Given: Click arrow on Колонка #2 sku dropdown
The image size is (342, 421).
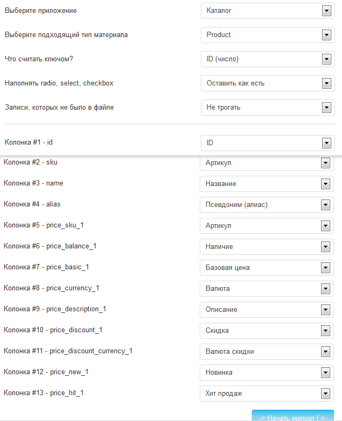Looking at the screenshot, I should (x=325, y=163).
